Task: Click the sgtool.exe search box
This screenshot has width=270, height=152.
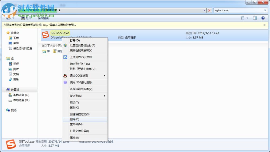Action: point(238,10)
